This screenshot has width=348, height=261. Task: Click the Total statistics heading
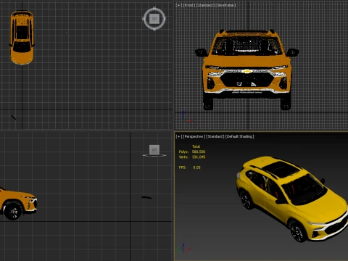(x=196, y=146)
